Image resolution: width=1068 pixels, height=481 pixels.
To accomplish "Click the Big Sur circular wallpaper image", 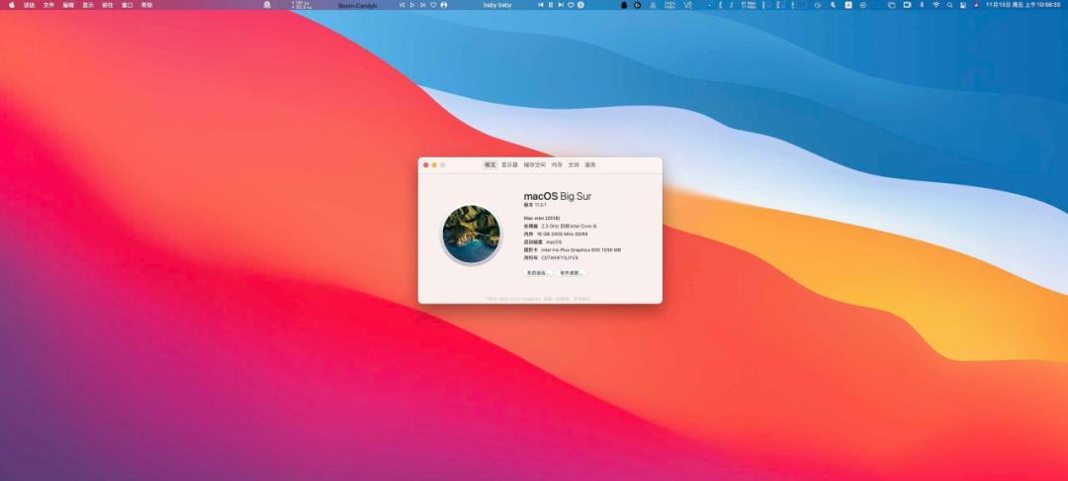I will click(472, 234).
